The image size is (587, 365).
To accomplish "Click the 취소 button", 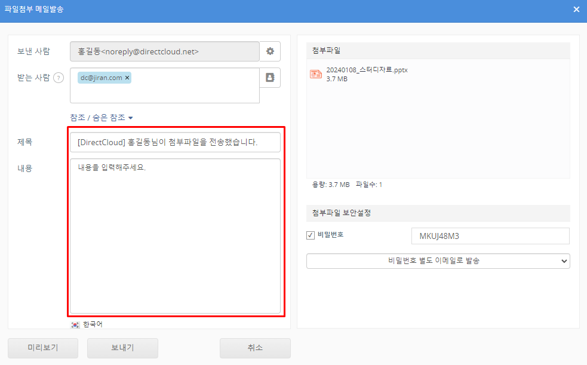I will [255, 348].
